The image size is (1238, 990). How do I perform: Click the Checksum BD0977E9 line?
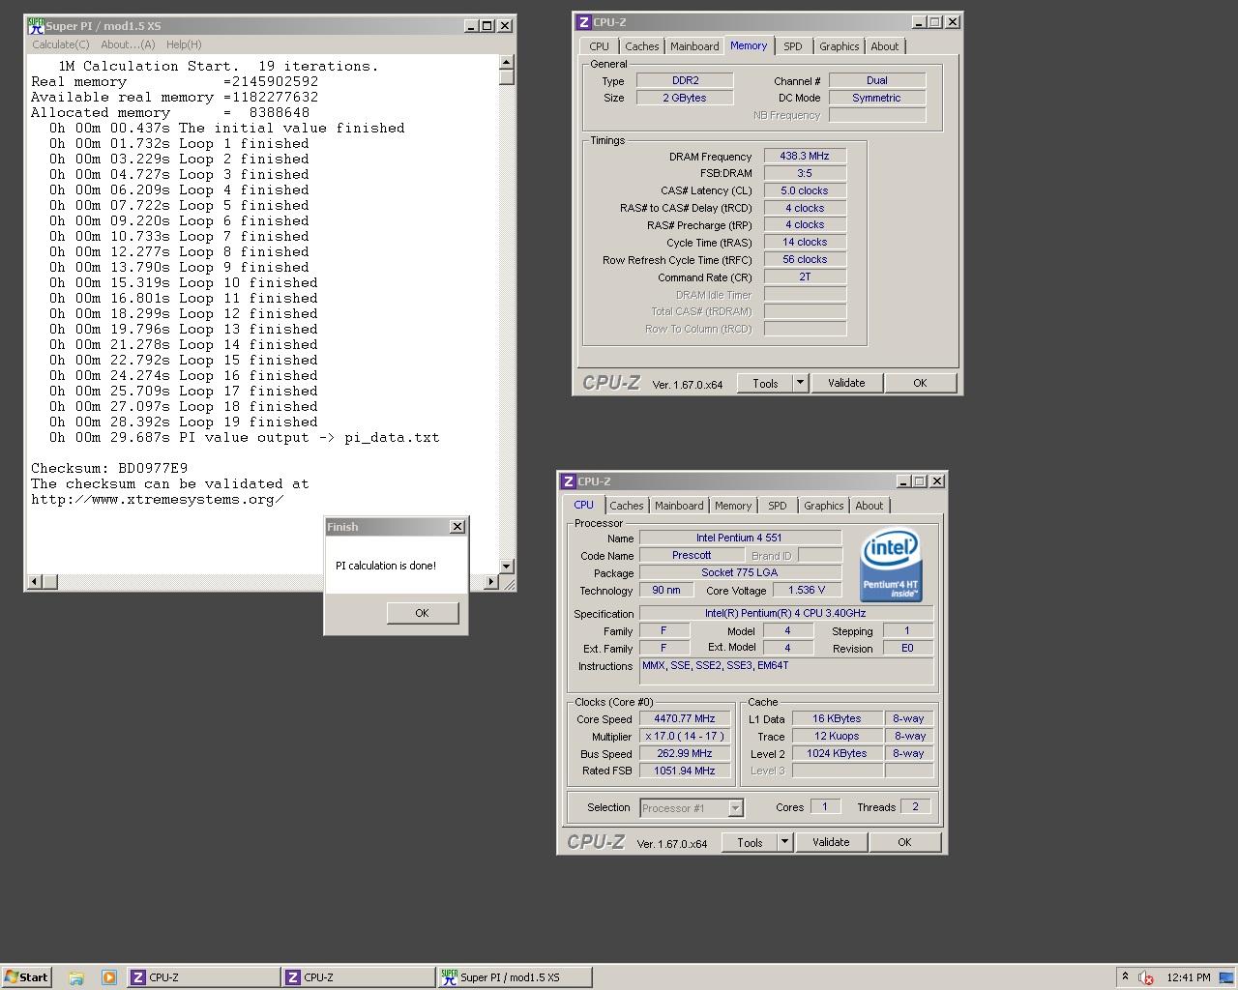tap(109, 469)
